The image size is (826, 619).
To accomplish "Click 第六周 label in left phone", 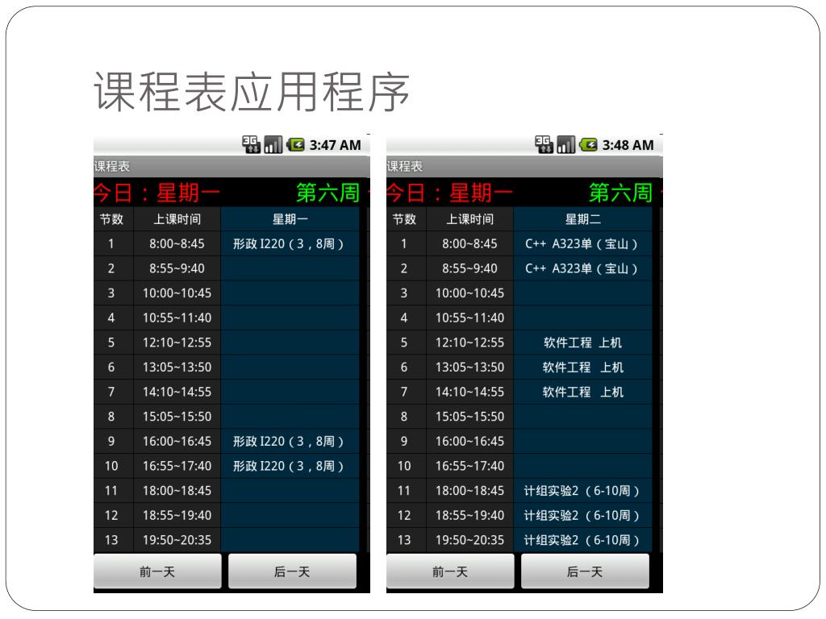I will click(327, 193).
